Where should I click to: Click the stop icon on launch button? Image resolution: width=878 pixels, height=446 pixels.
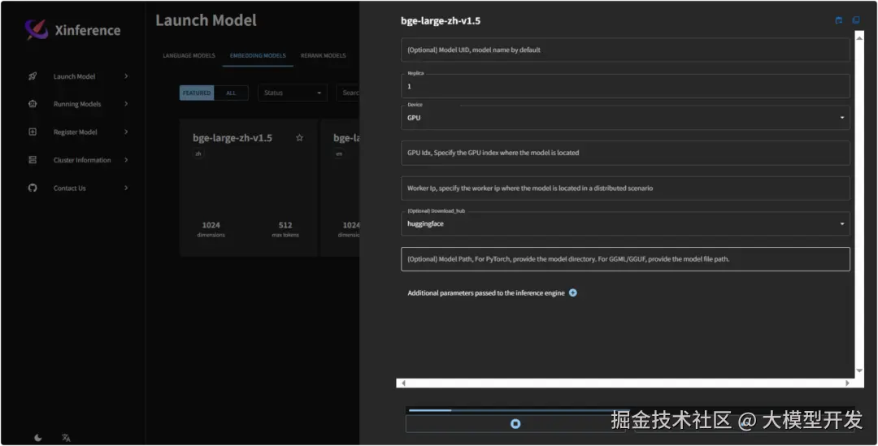tap(515, 423)
